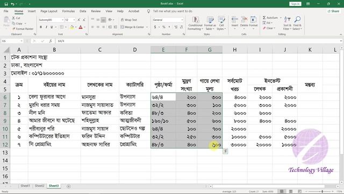The image size is (344, 194).
Task: Activate the Format Painter
Action: 23,29
